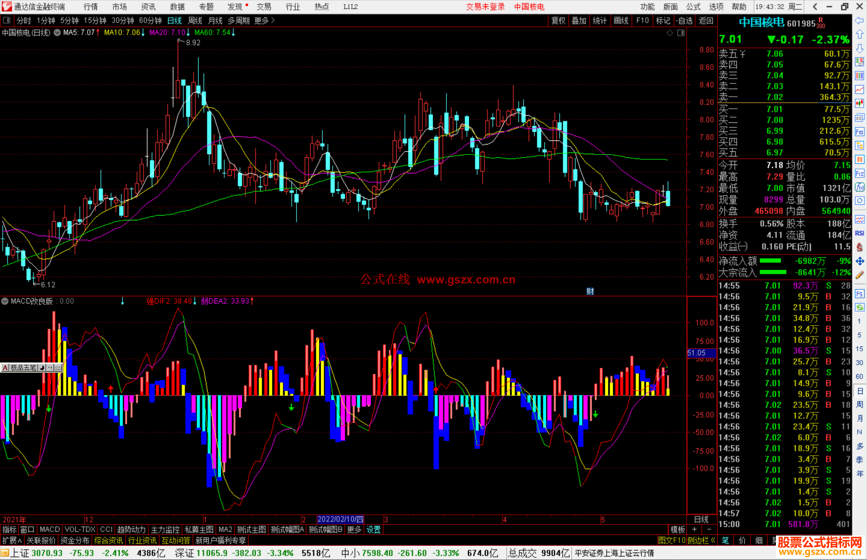Click the plus zoom-in button near 模板
The image size is (867, 560).
[694, 529]
